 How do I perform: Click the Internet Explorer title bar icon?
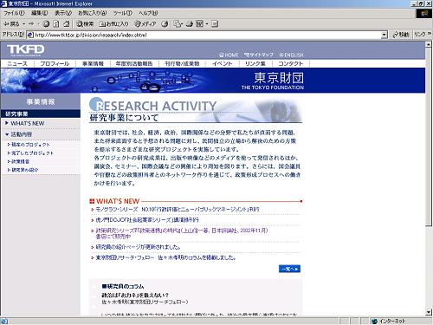click(3, 3)
